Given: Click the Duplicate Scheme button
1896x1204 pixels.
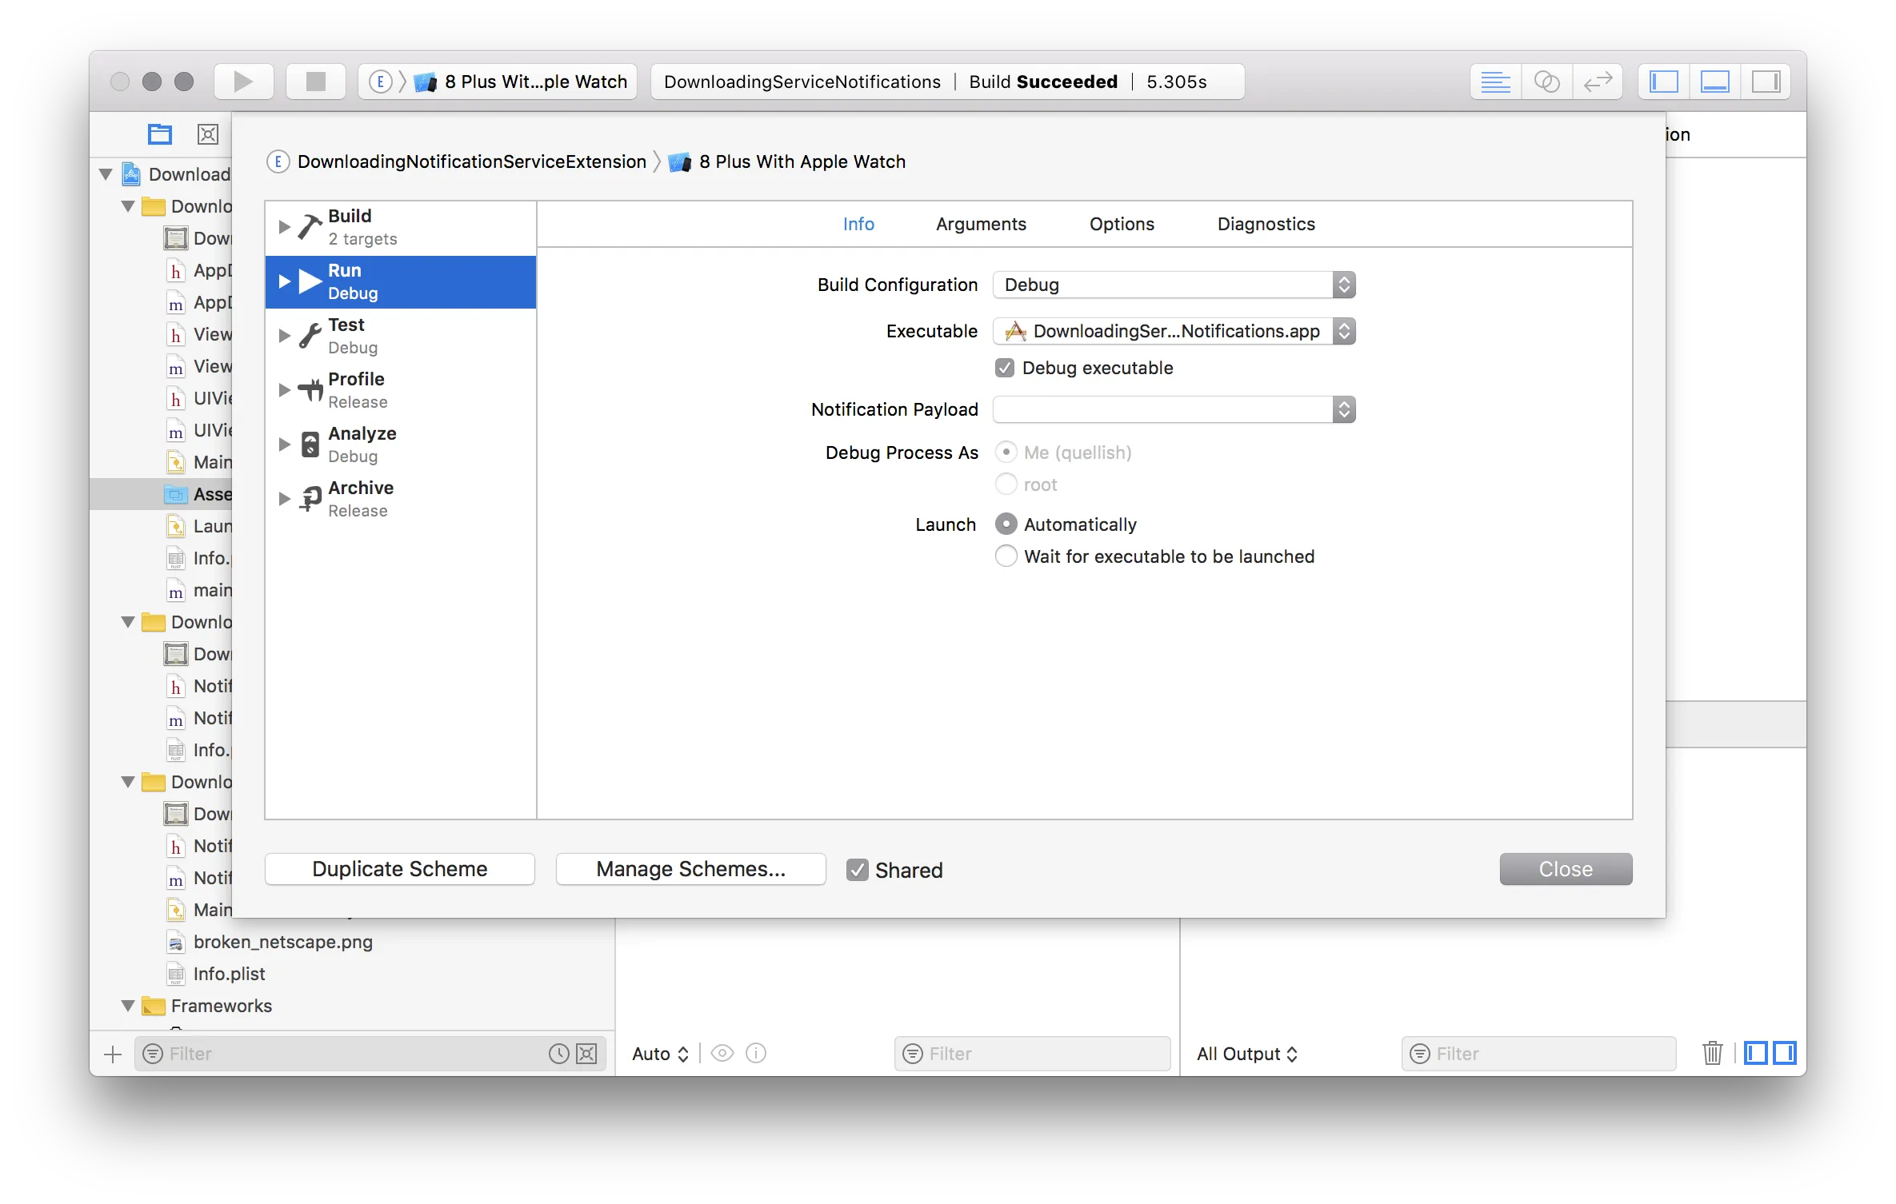Looking at the screenshot, I should click(x=399, y=869).
